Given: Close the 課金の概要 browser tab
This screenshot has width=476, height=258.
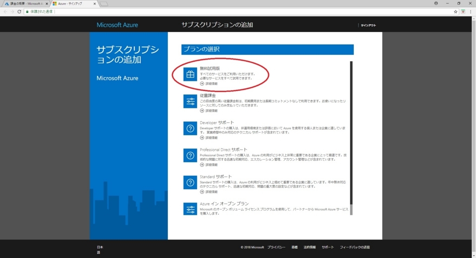Looking at the screenshot, I should point(47,4).
